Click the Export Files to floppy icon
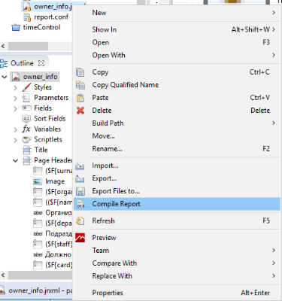Viewport: 282px width, 301px height. [x=80, y=192]
